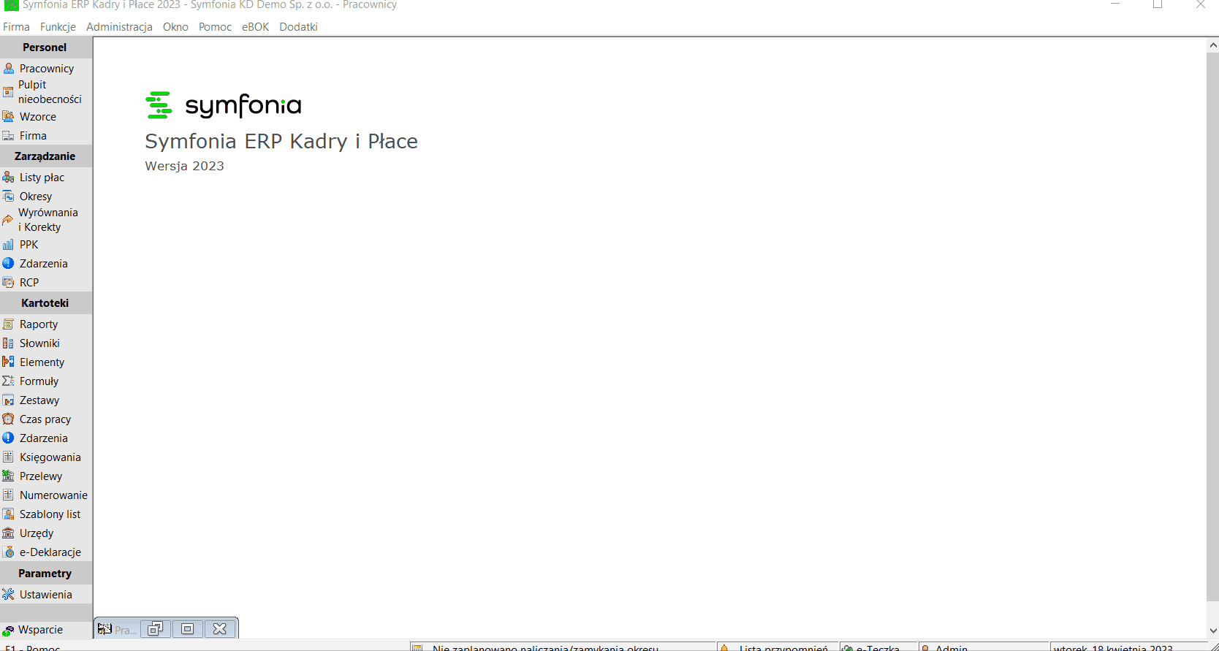
Task: Collapse the Zarządzanie section header
Action: pos(46,156)
